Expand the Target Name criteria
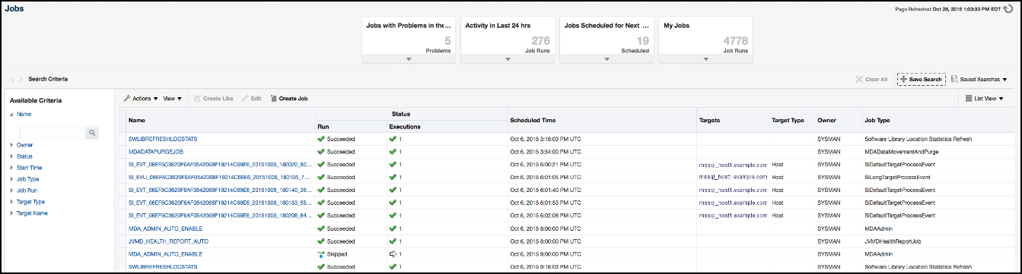This screenshot has width=1022, height=274. click(x=11, y=213)
